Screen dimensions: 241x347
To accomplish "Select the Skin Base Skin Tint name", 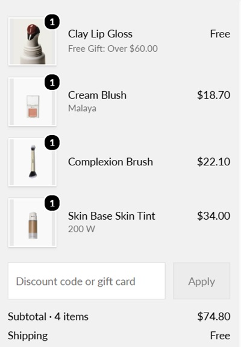I will (x=111, y=216).
